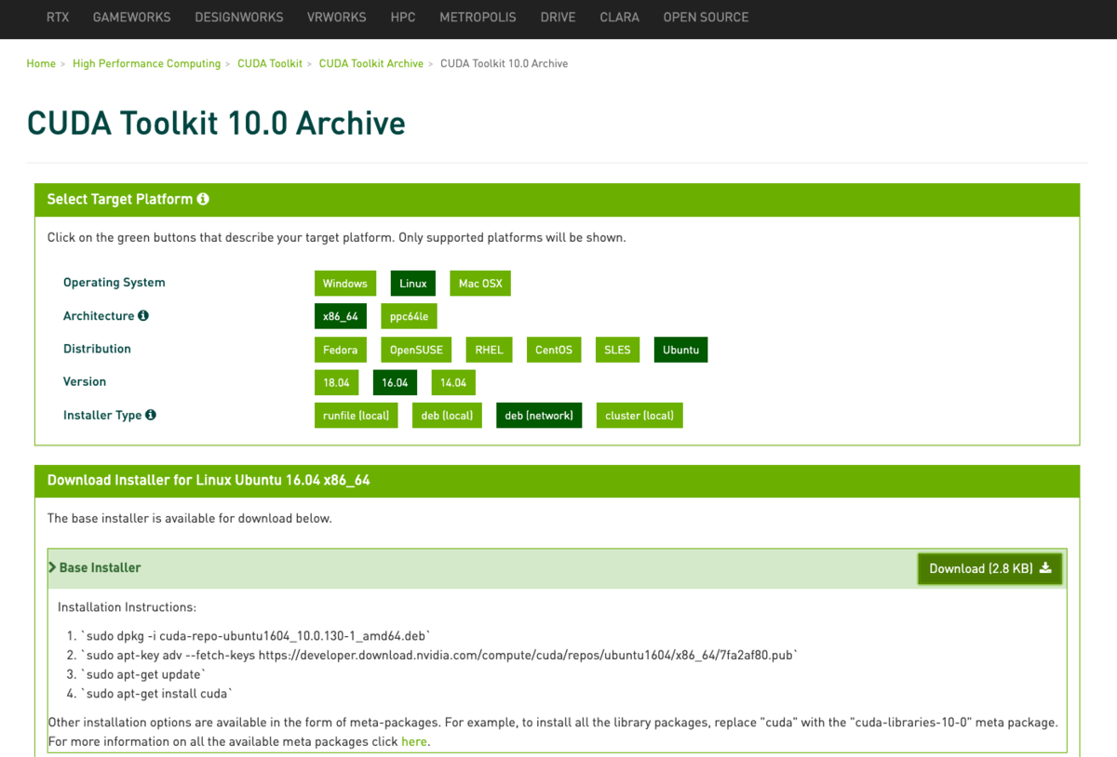Open the METROPOLIS menu item
Image resolution: width=1117 pixels, height=757 pixels.
pyautogui.click(x=478, y=18)
